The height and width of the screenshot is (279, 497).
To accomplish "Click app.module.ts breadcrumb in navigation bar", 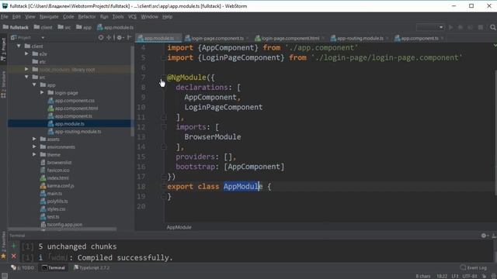I will tap(116, 28).
